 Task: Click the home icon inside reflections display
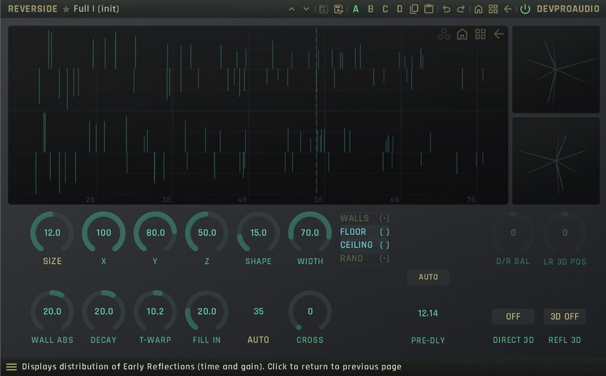462,34
